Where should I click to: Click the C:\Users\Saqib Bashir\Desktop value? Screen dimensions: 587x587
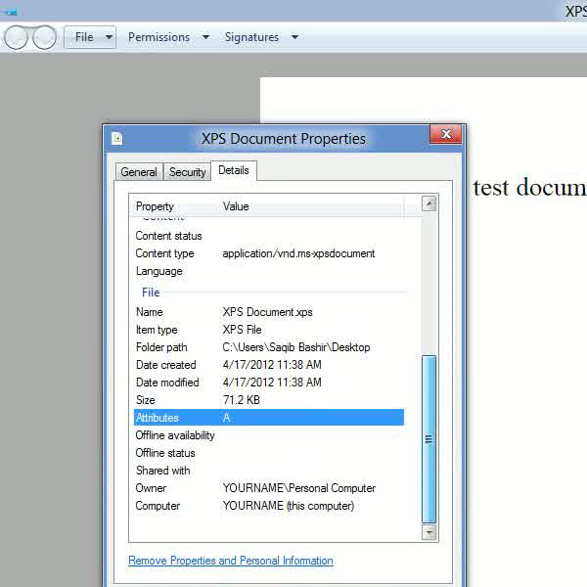click(x=296, y=347)
